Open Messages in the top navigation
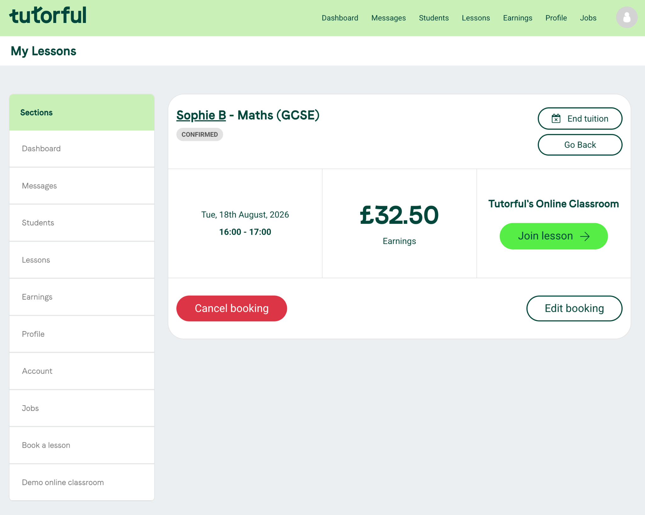The height and width of the screenshot is (515, 645). click(388, 18)
